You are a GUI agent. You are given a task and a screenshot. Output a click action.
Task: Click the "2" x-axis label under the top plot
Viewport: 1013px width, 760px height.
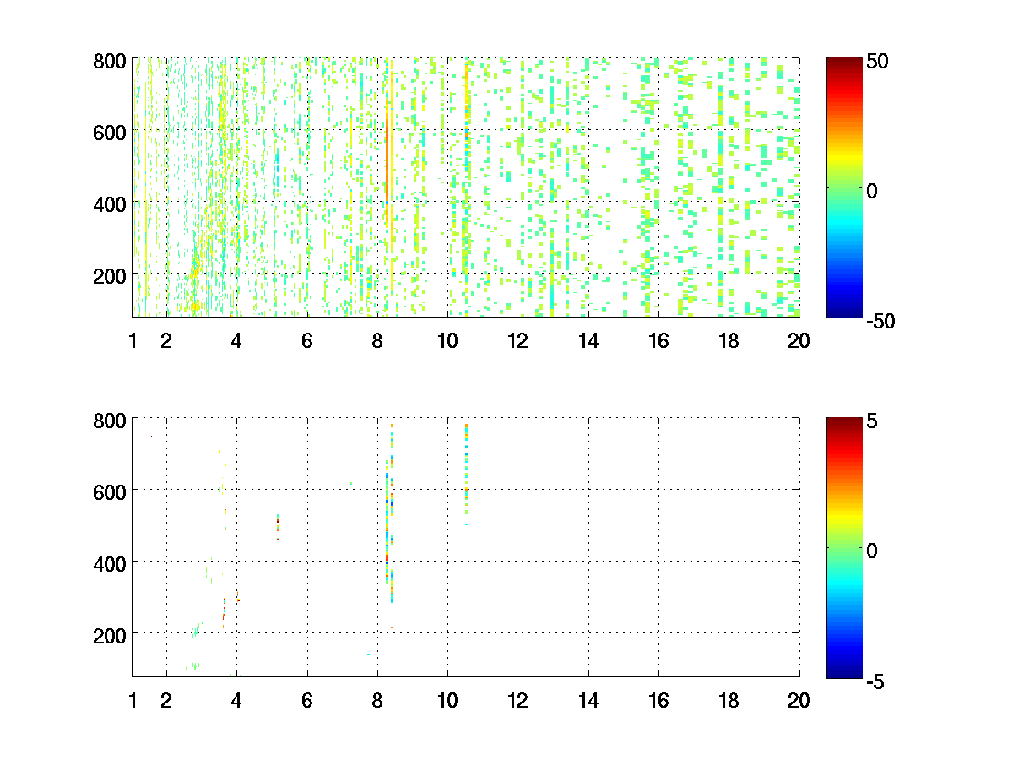point(166,341)
